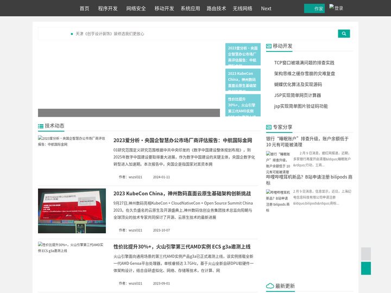Open the 2023 KubeCon China slider card
This screenshot has height=293, width=391.
point(243,80)
